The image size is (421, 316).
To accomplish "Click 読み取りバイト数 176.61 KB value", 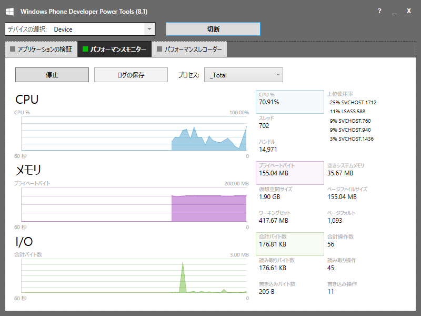I will pyautogui.click(x=272, y=268).
